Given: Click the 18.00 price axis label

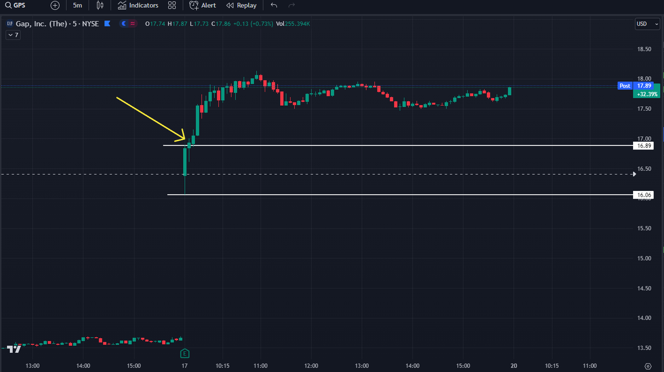Looking at the screenshot, I should (644, 79).
